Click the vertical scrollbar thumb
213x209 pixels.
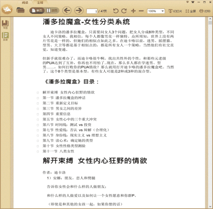tap(210, 23)
